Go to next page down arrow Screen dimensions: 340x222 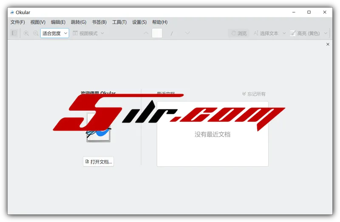coord(187,33)
